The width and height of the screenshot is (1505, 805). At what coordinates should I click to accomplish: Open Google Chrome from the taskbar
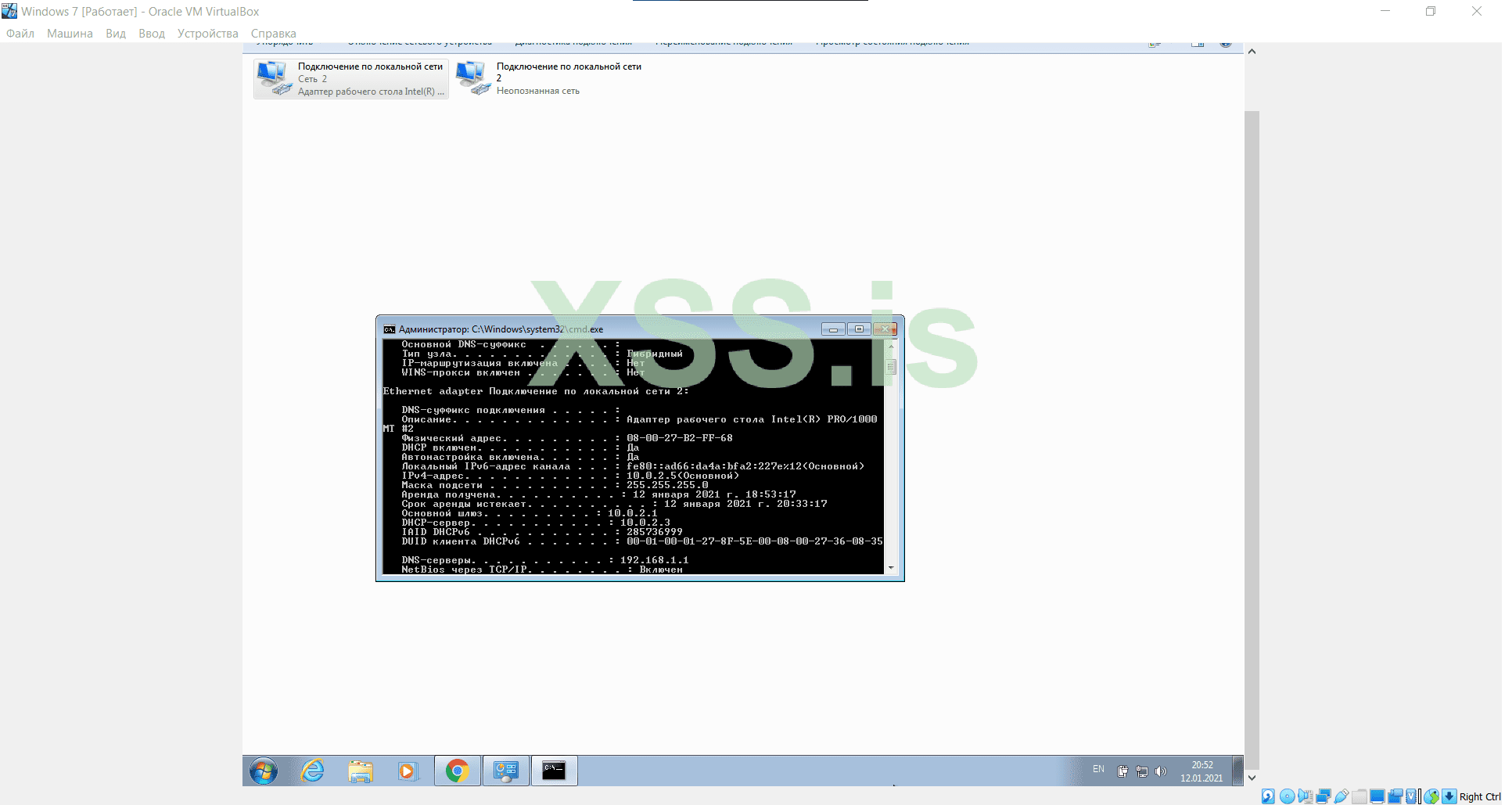458,771
